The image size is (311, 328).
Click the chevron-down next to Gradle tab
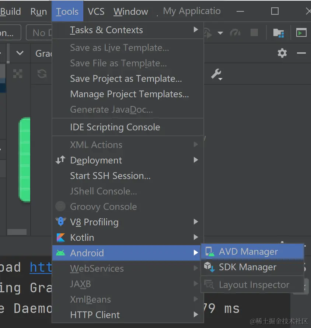pos(20,53)
